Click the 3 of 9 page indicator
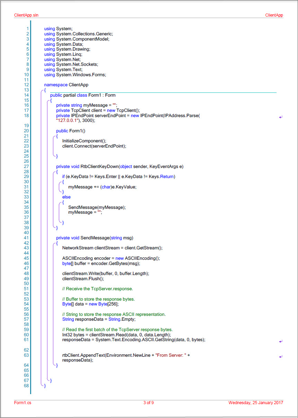 coord(148,403)
